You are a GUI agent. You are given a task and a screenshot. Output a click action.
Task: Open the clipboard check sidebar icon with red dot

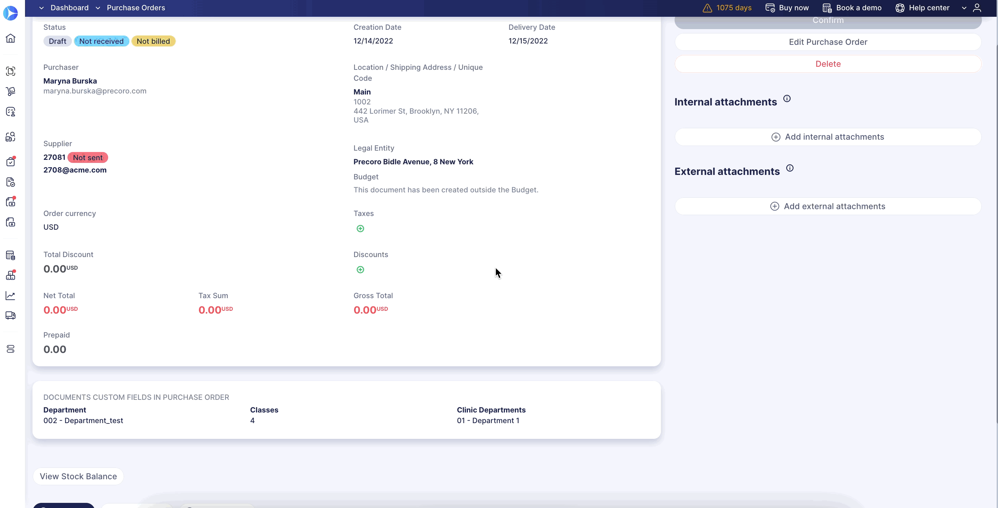coord(11,162)
